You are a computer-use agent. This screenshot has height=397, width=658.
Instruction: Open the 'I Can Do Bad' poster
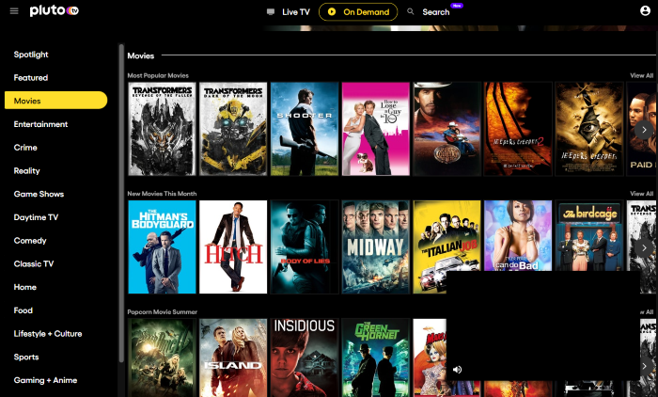[518, 236]
